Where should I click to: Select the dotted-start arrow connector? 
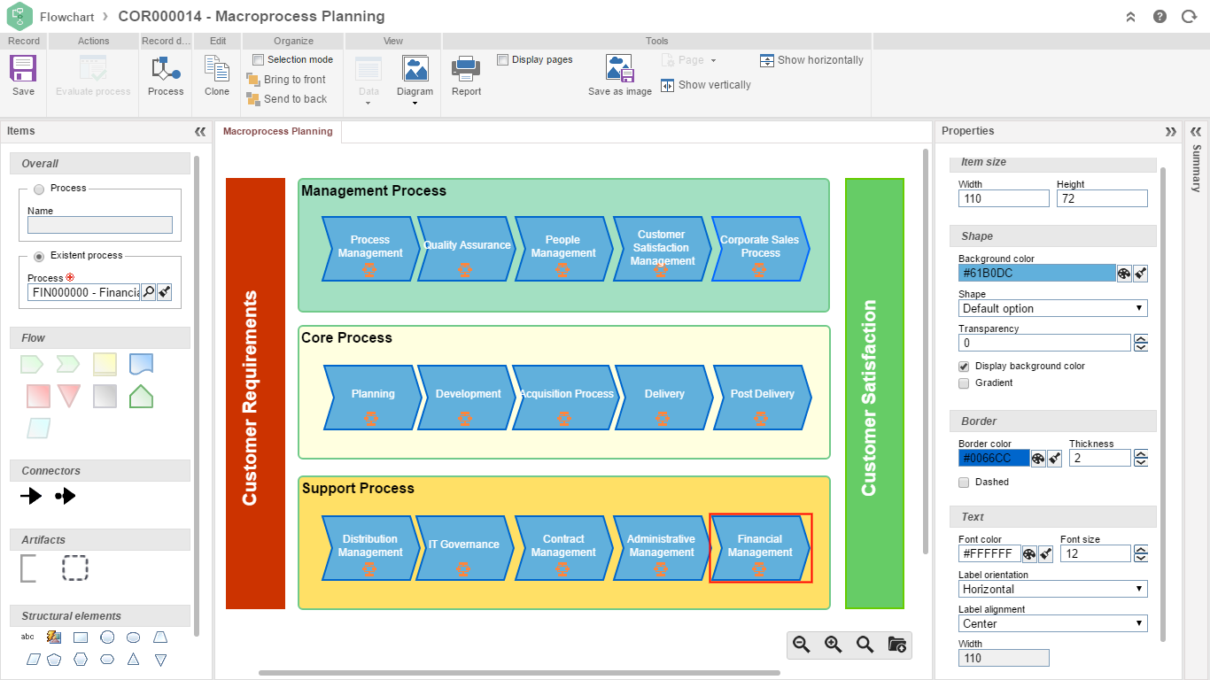66,496
